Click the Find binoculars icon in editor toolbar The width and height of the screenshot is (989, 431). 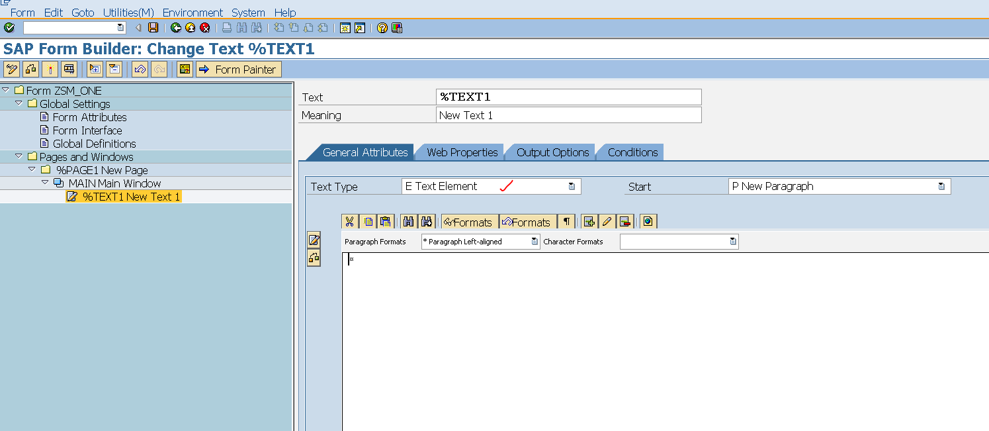(409, 222)
